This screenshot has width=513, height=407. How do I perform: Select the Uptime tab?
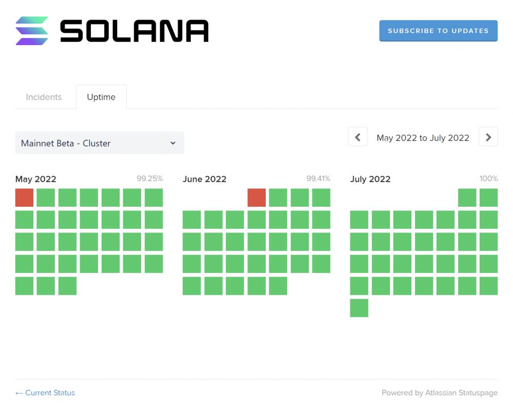pos(101,97)
